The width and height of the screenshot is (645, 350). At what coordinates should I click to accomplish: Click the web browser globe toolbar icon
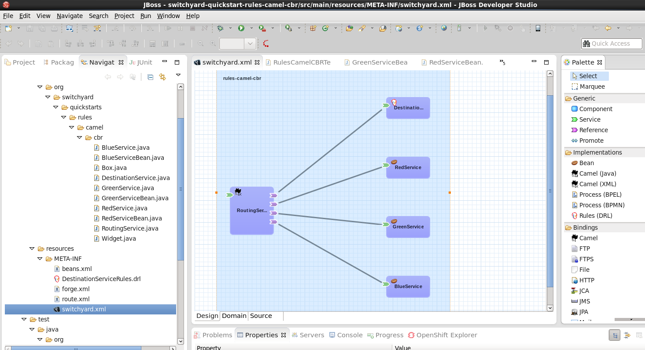[444, 28]
